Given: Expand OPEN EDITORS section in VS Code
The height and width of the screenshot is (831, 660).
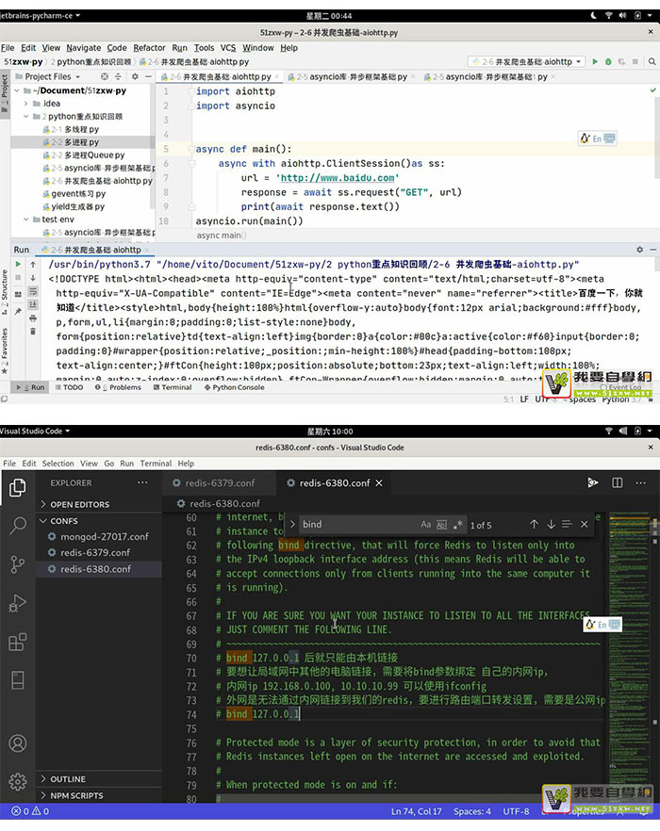Looking at the screenshot, I should pyautogui.click(x=99, y=504).
